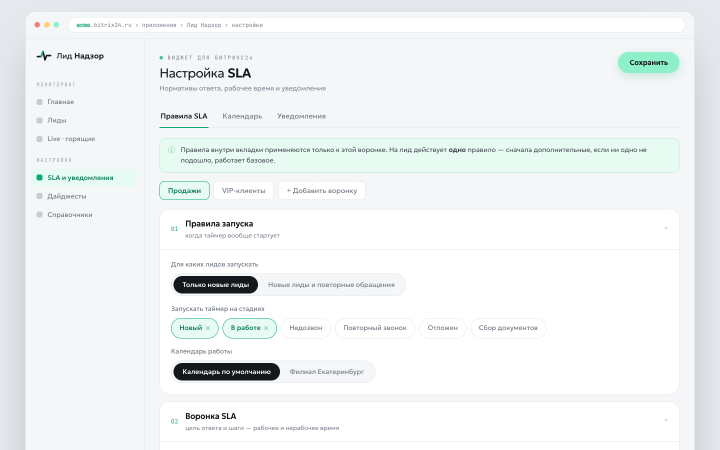This screenshot has width=720, height=450.
Task: Click the НАСТРОЙКА sidebar group heading
Action: pyautogui.click(x=54, y=160)
